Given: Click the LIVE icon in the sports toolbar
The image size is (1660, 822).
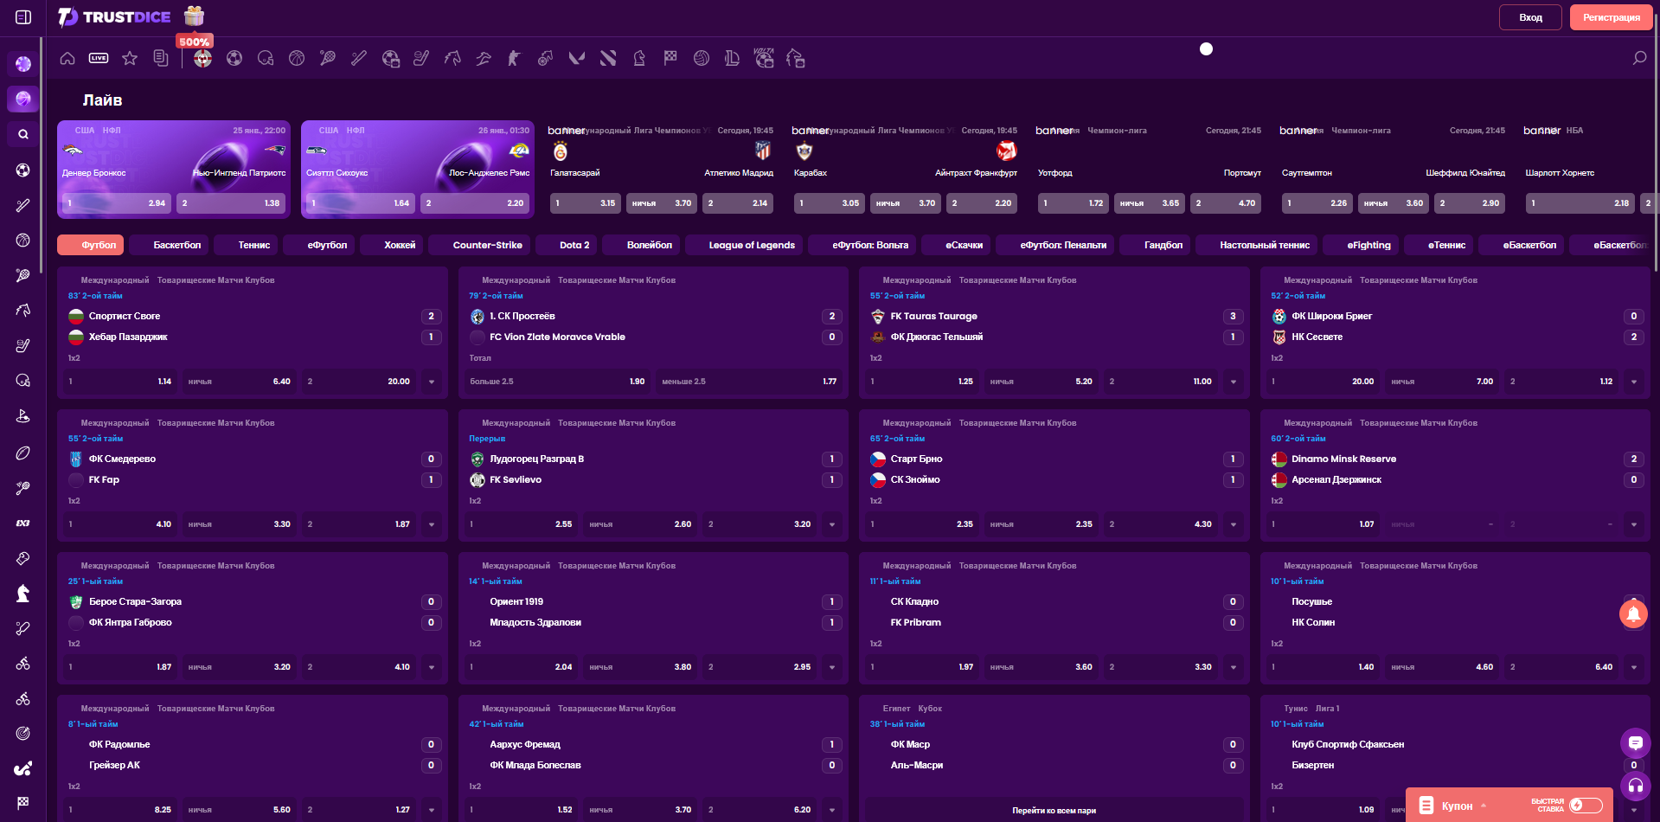Looking at the screenshot, I should click(99, 58).
